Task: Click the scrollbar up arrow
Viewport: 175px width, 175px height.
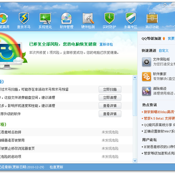Action: click(x=135, y=78)
